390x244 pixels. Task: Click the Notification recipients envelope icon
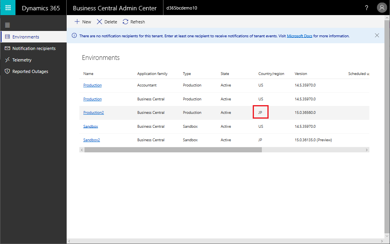tap(8, 48)
